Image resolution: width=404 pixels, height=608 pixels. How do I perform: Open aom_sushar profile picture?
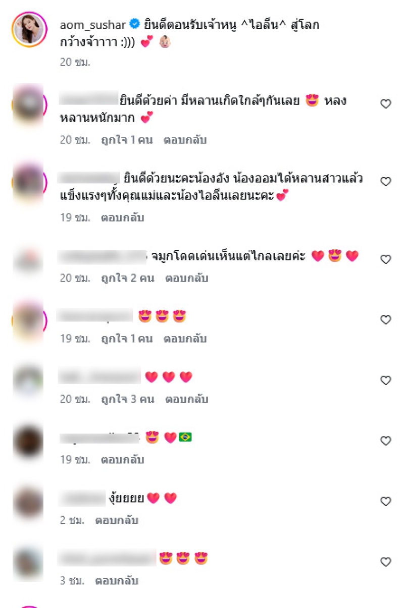click(29, 29)
